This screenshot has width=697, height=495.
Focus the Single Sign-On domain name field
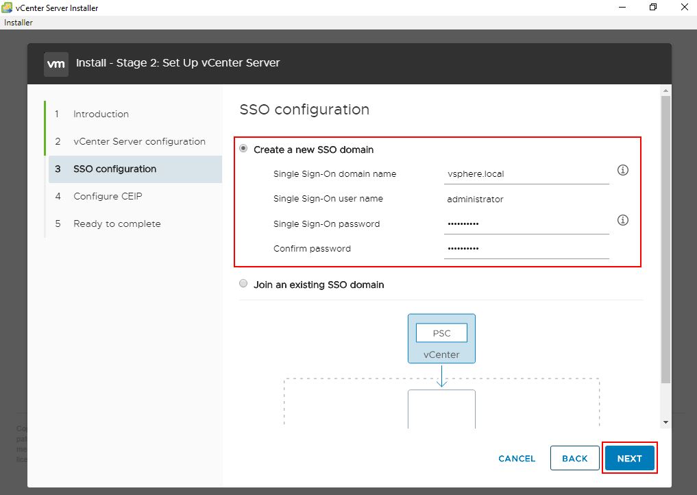pyautogui.click(x=526, y=174)
